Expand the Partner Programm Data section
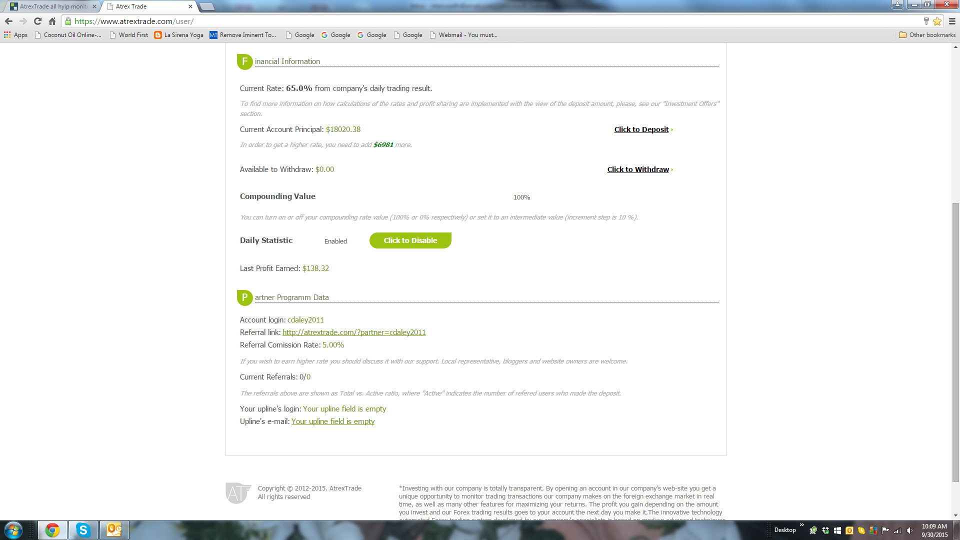The image size is (960, 540). pyautogui.click(x=291, y=296)
